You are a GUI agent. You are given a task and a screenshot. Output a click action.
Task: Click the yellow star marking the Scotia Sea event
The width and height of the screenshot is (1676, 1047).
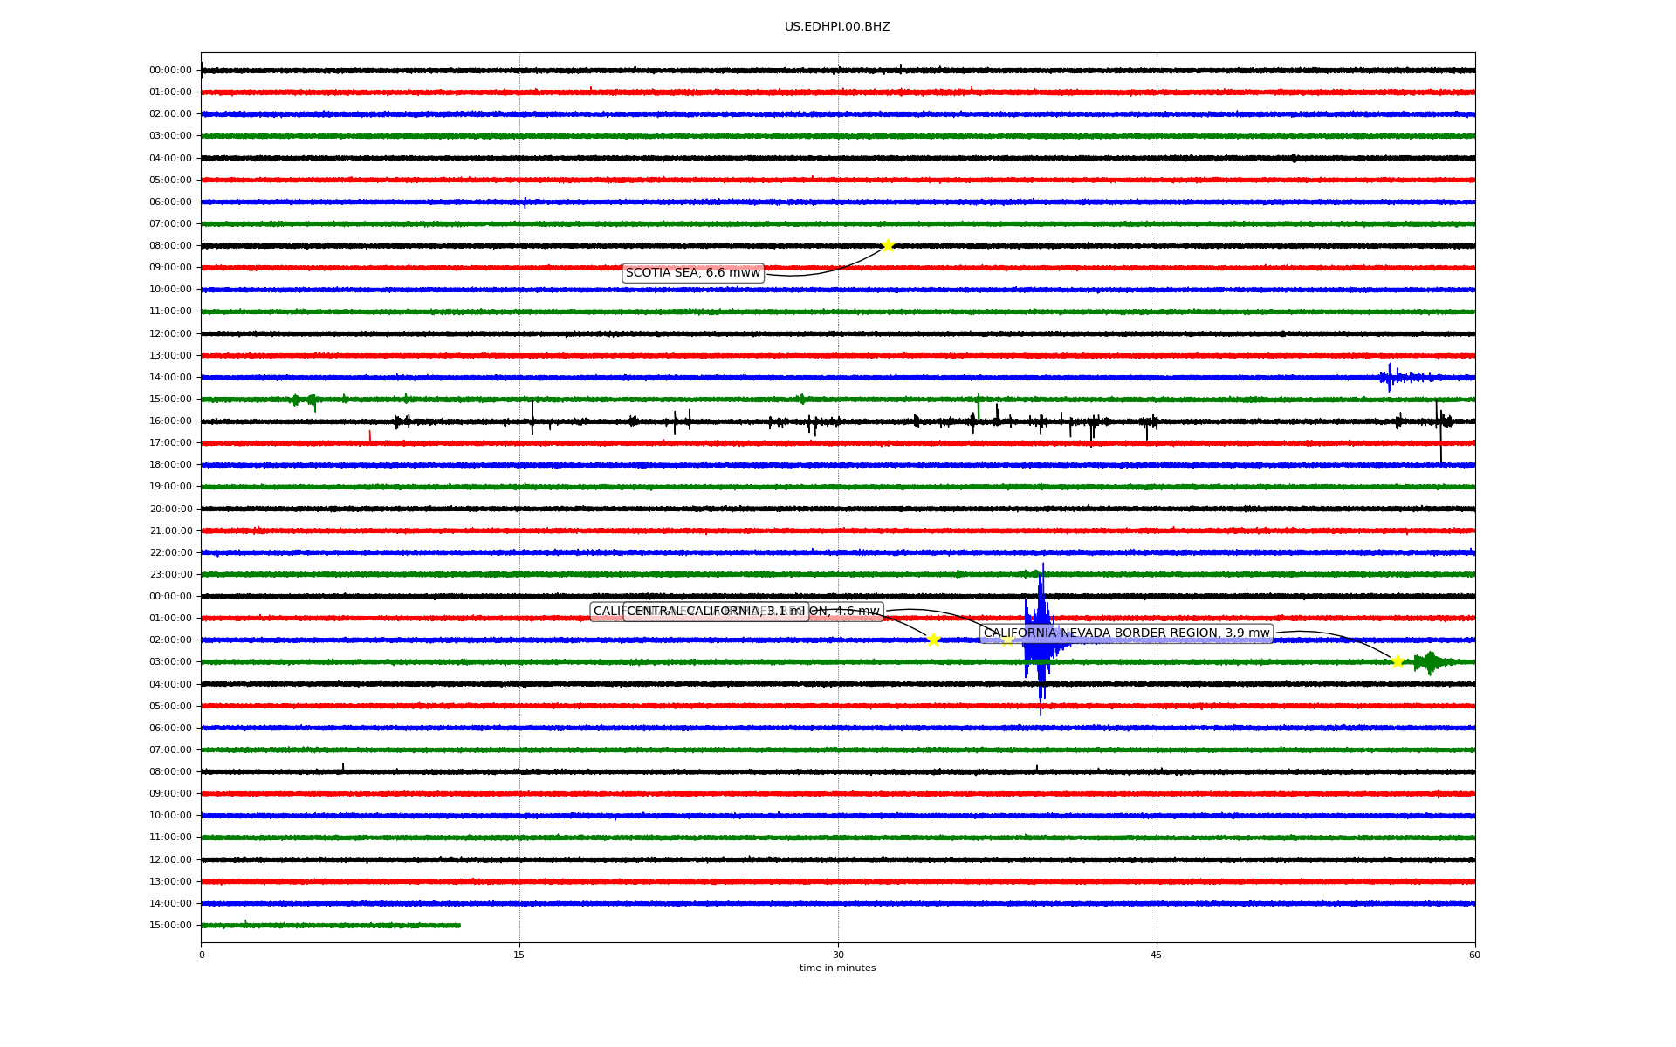pos(888,245)
